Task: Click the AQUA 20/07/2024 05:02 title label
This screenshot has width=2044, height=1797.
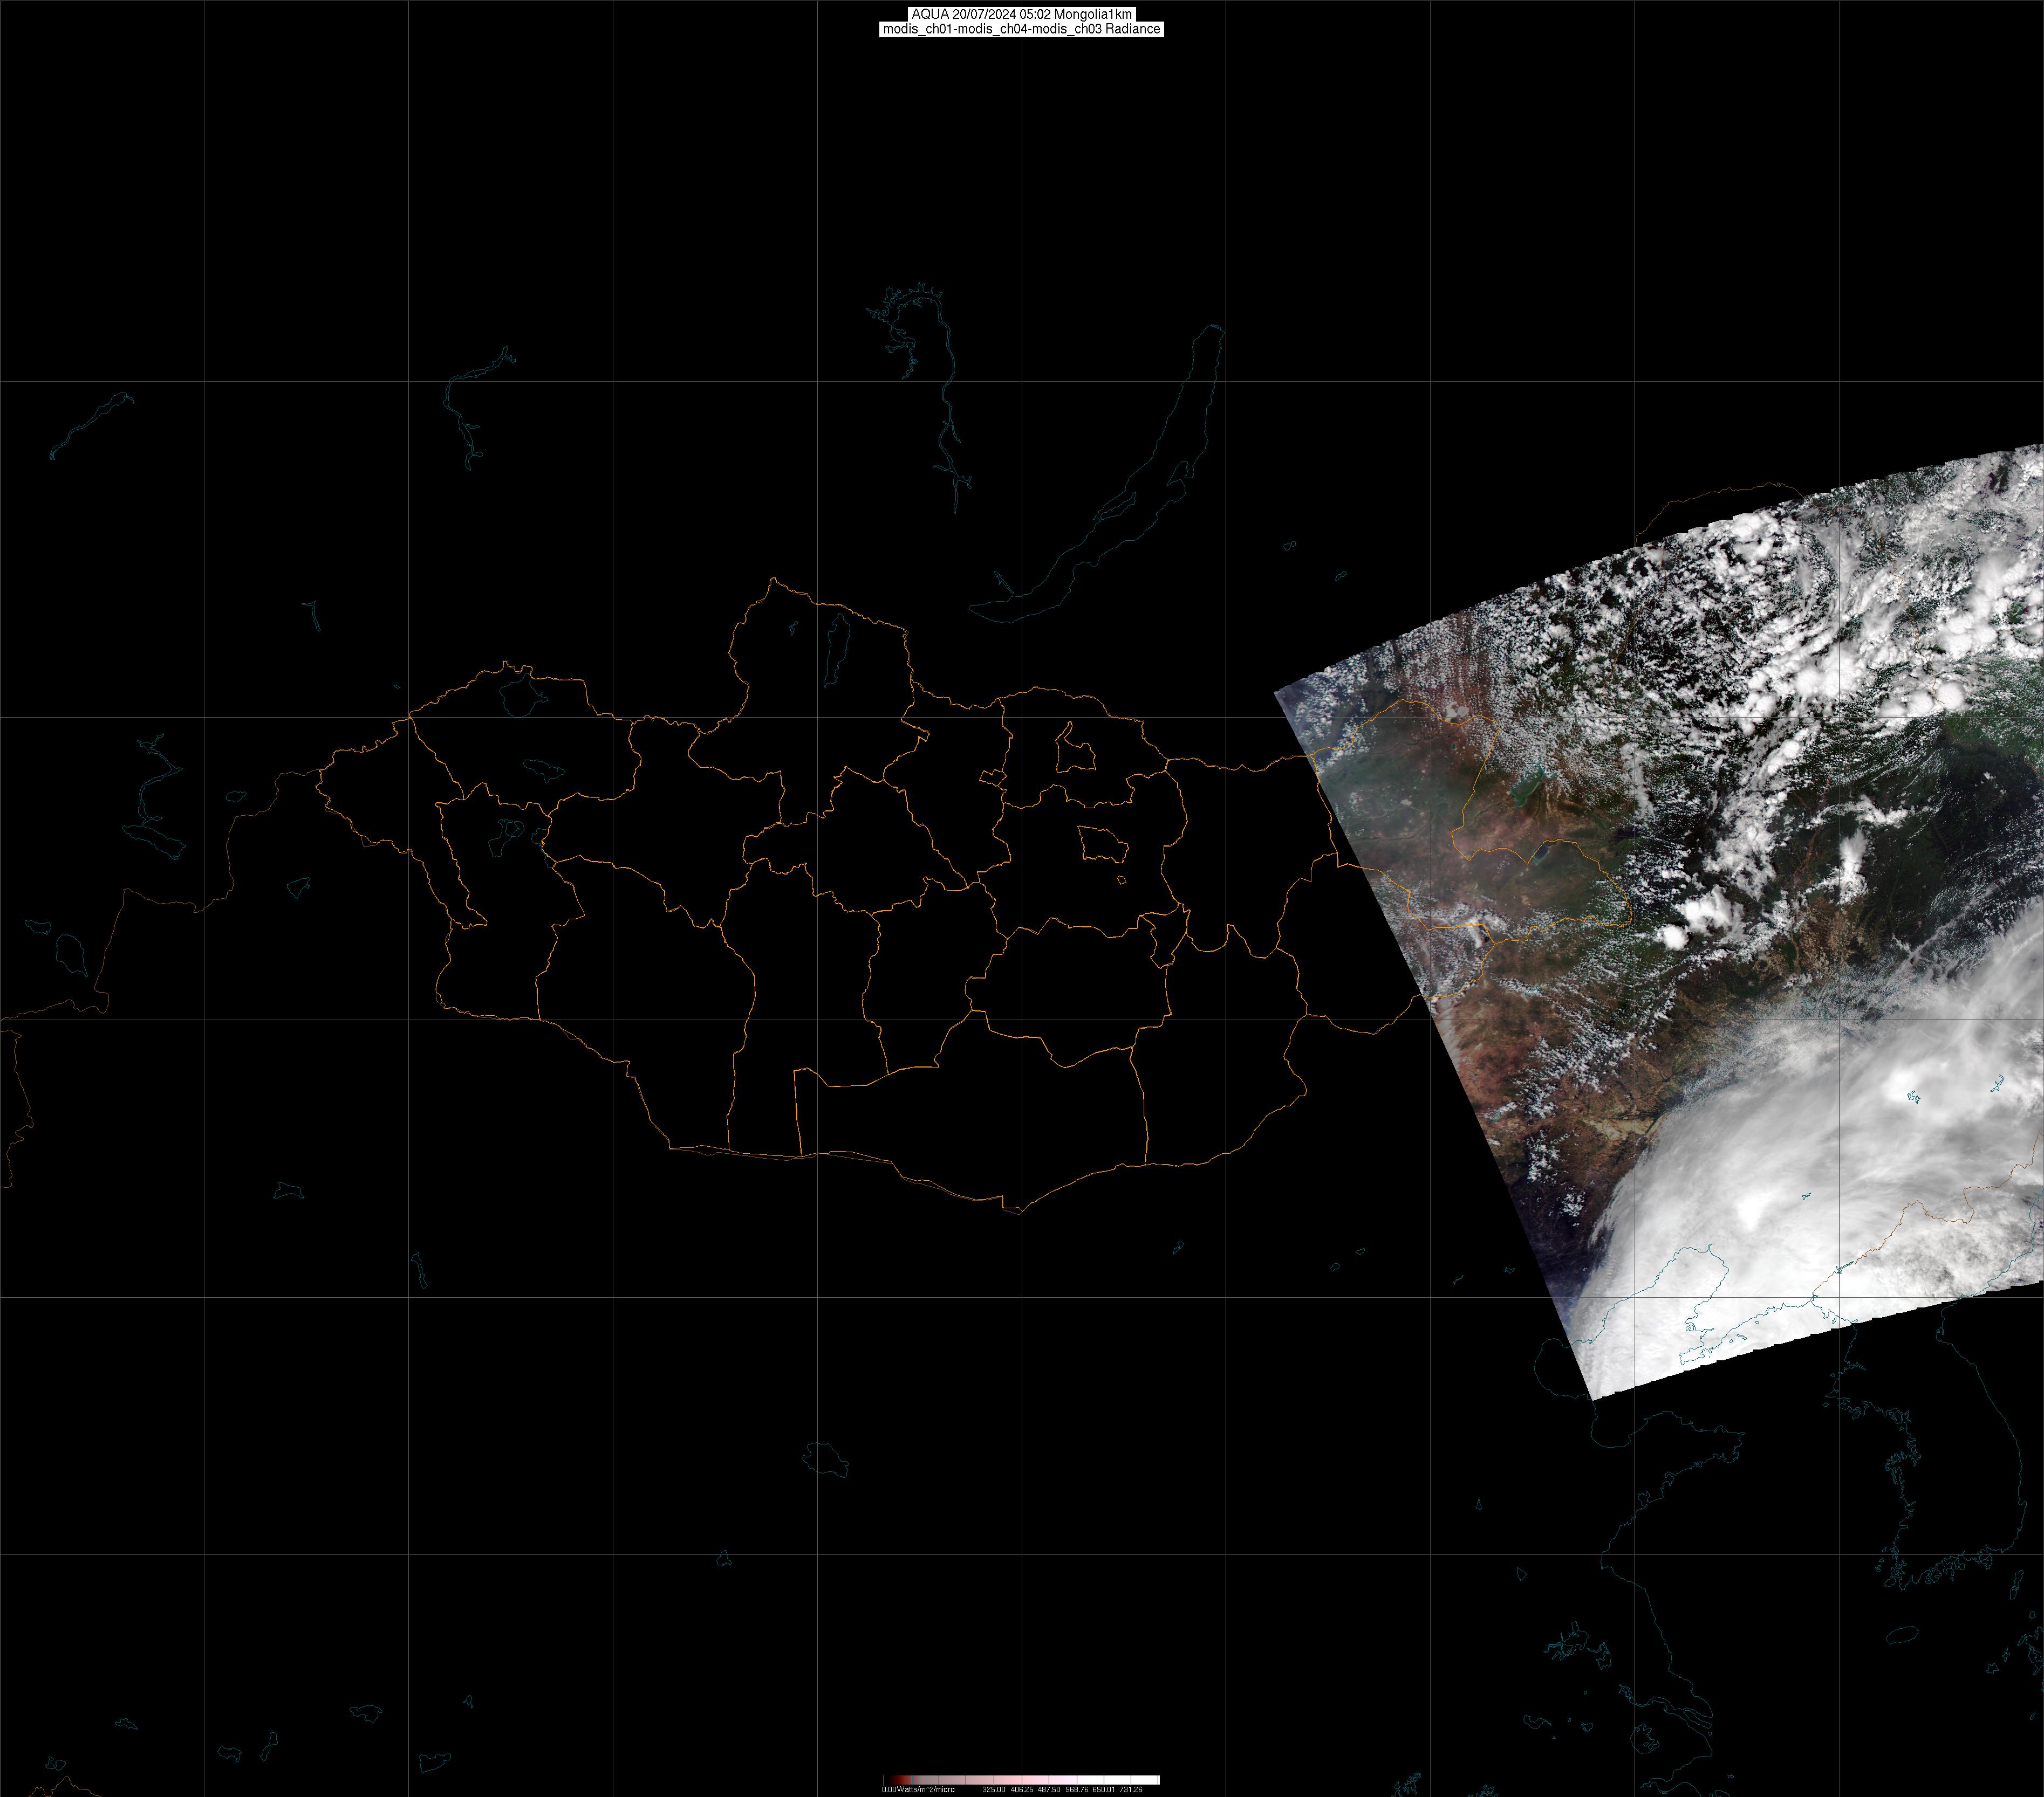Action: tap(1021, 14)
